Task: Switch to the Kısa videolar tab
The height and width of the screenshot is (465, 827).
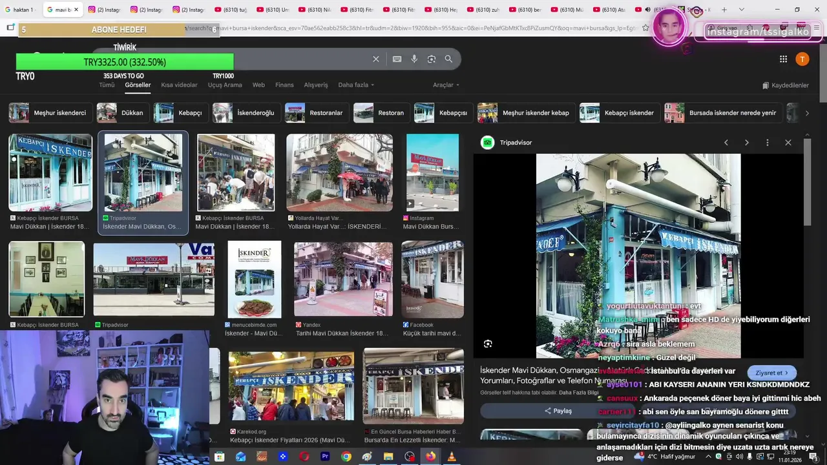Action: click(x=179, y=85)
